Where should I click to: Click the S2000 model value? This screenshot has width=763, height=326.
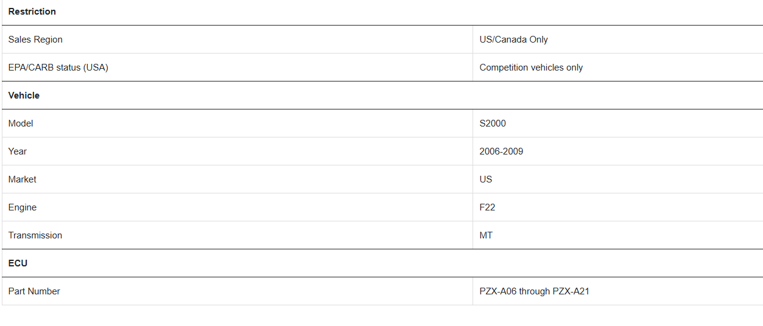pyautogui.click(x=493, y=123)
